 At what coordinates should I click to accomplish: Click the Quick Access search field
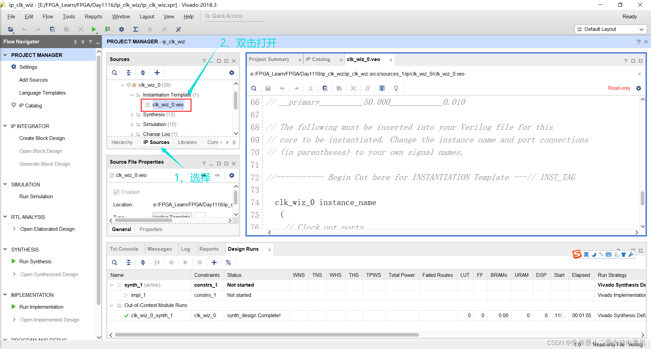235,16
